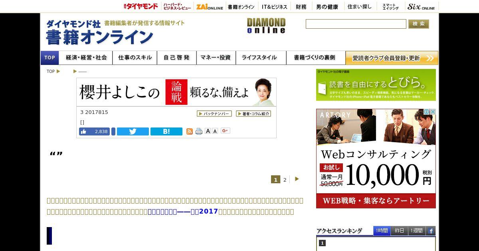Open the Diamond Online logo

click(x=266, y=25)
